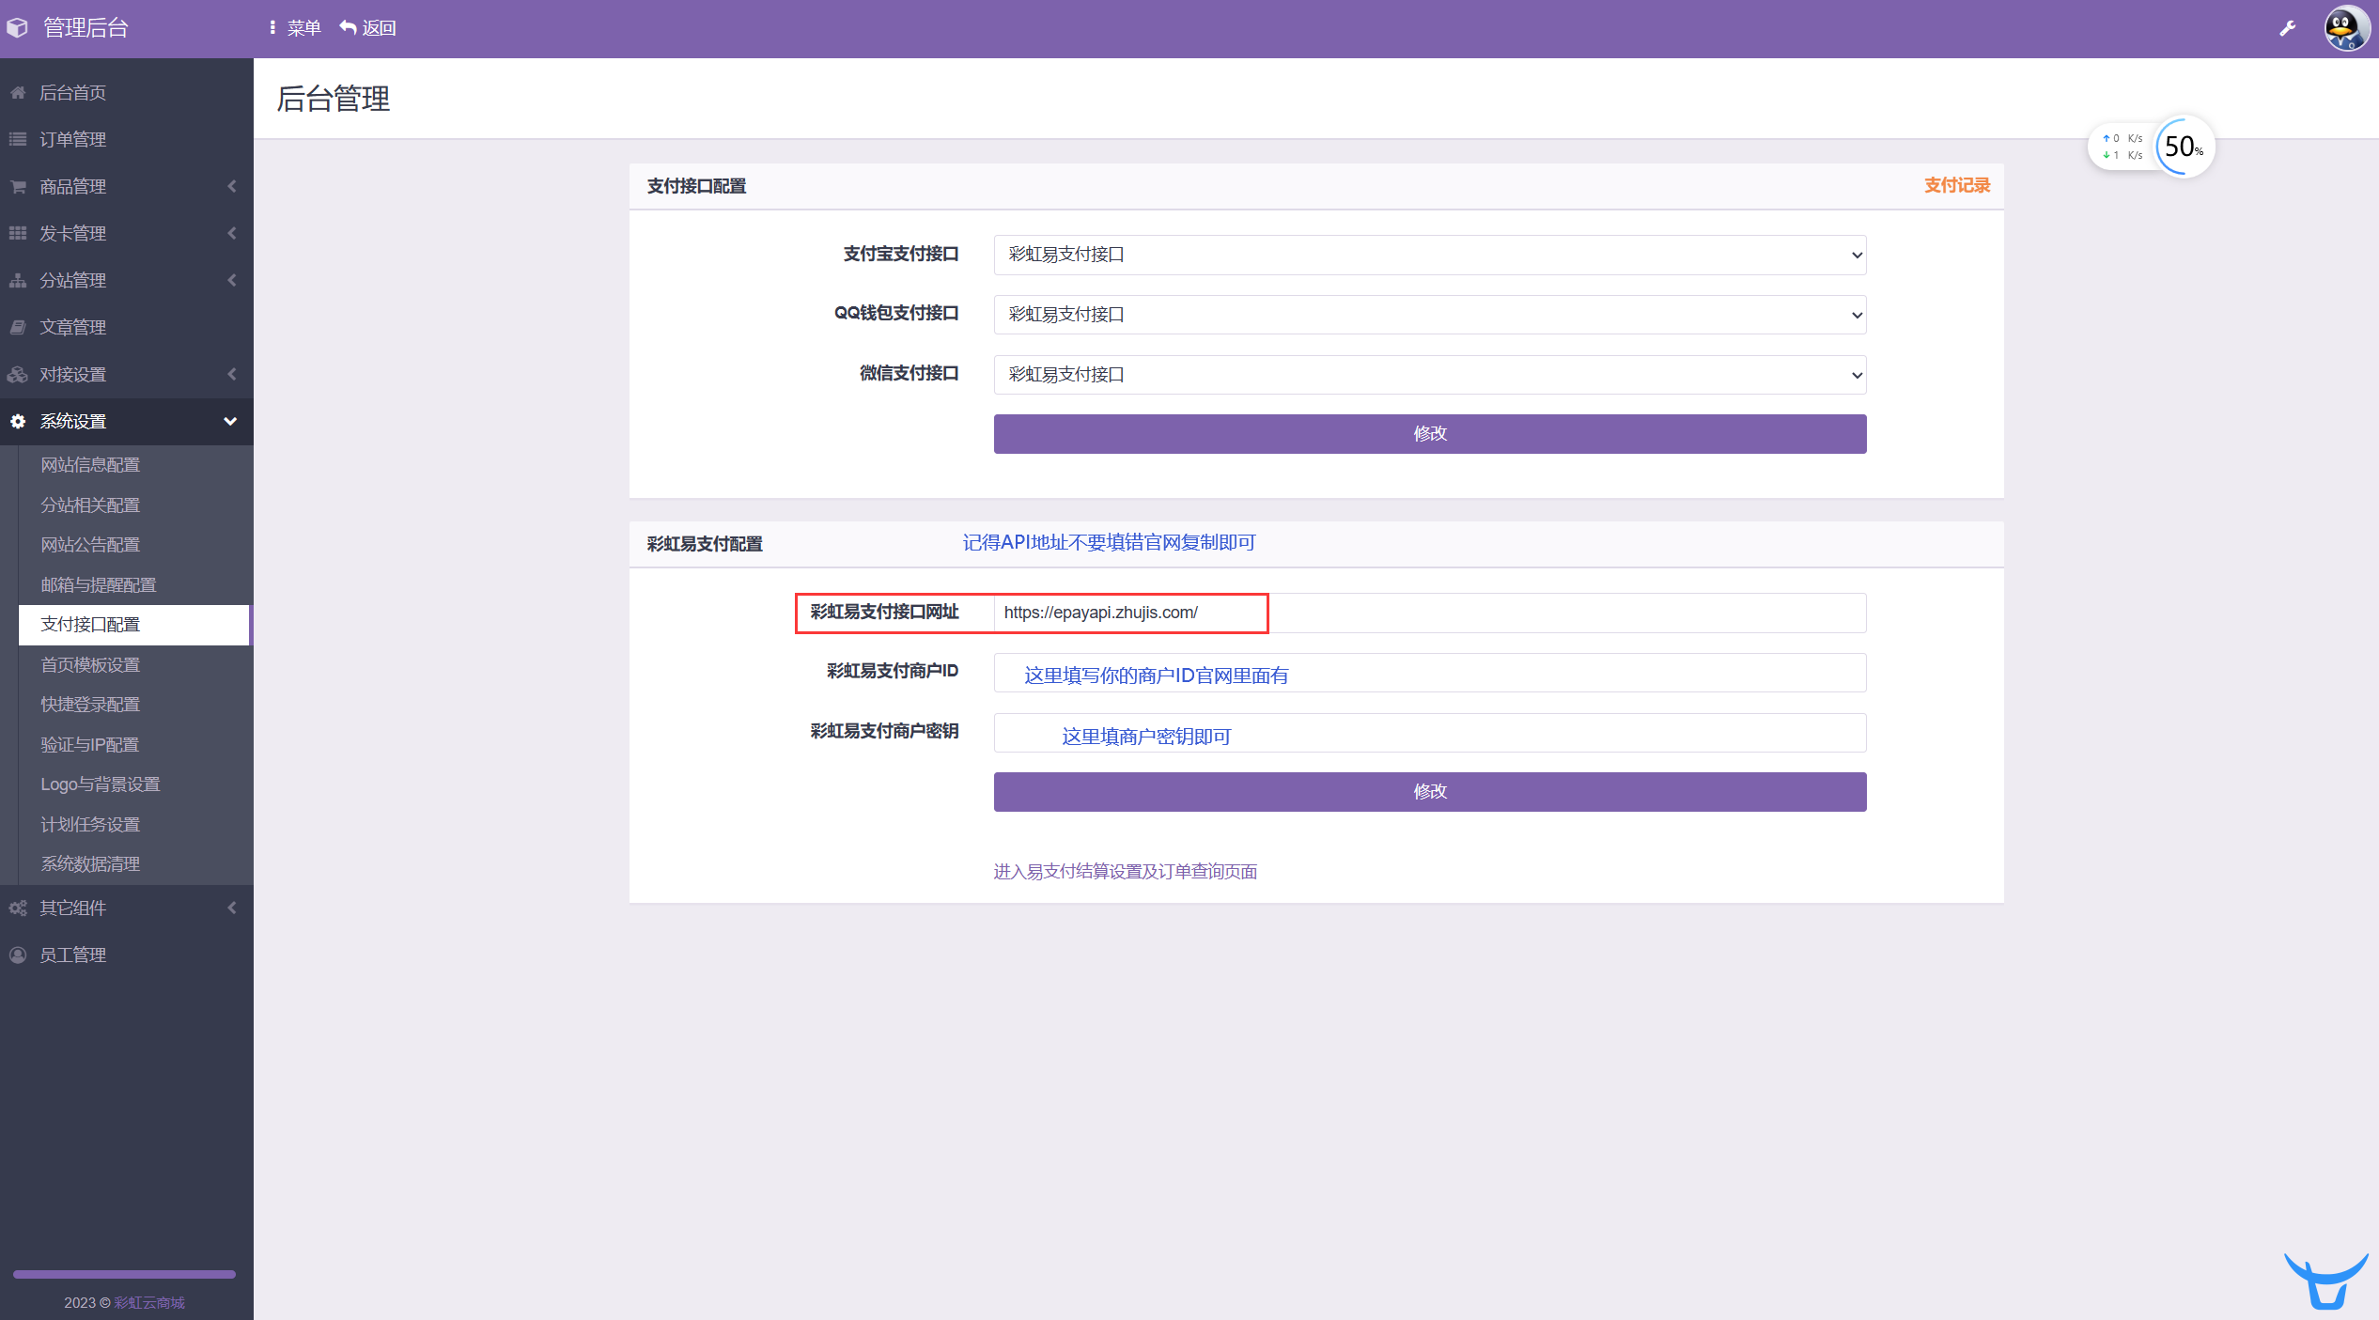Click the user icon next to 员工管理
Screen dimensions: 2379x1320
coord(18,955)
